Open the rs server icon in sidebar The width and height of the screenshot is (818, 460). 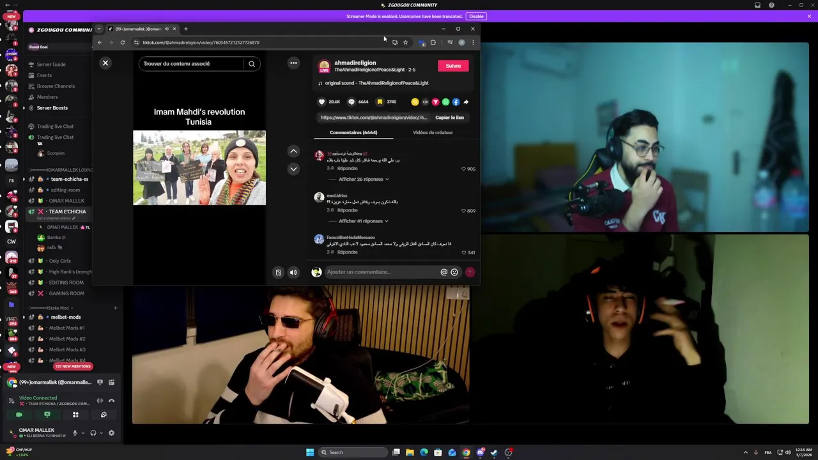point(12,180)
